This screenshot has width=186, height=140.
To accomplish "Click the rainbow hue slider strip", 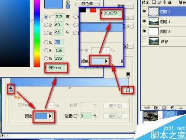I will 37,34.
